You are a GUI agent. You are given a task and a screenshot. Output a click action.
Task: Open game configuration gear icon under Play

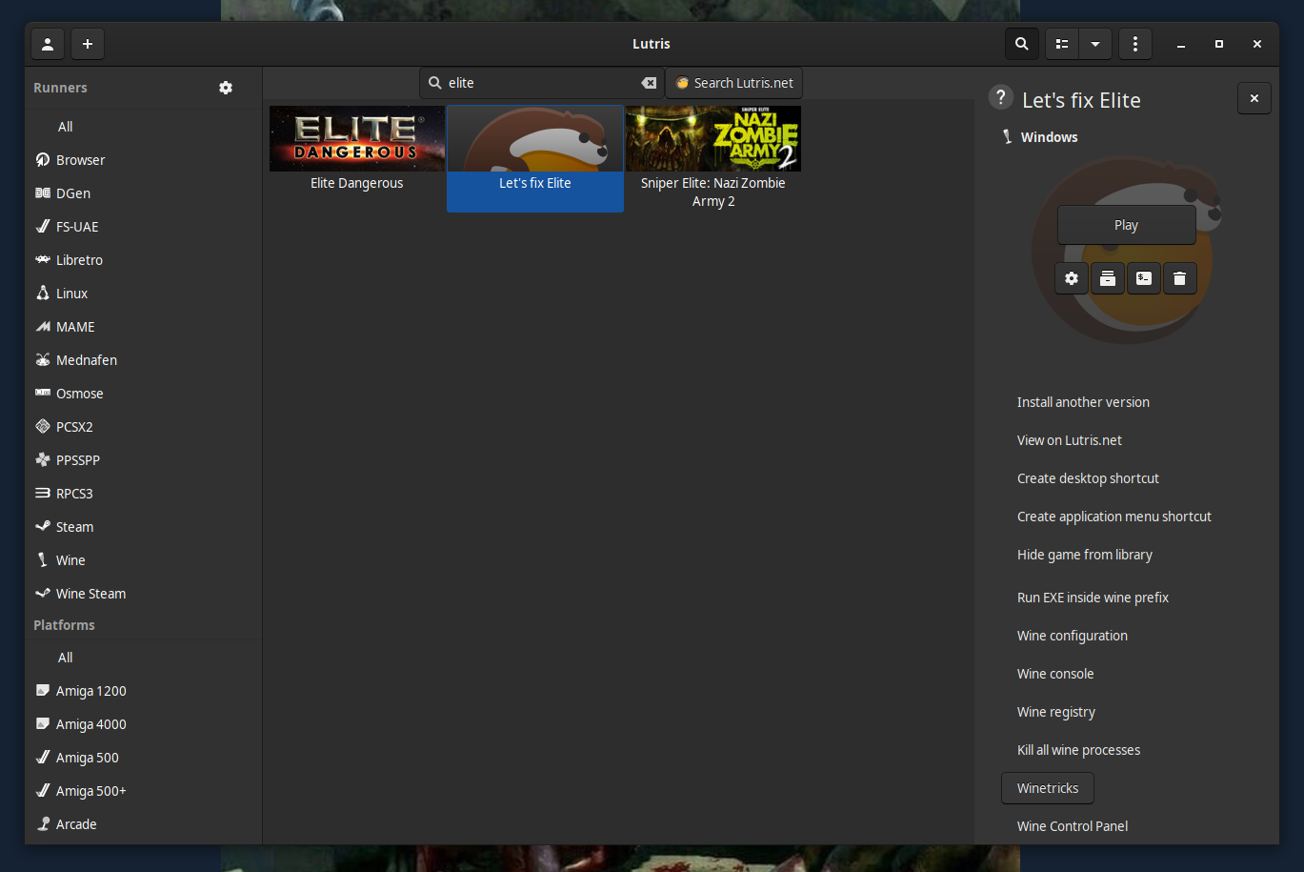pyautogui.click(x=1072, y=278)
